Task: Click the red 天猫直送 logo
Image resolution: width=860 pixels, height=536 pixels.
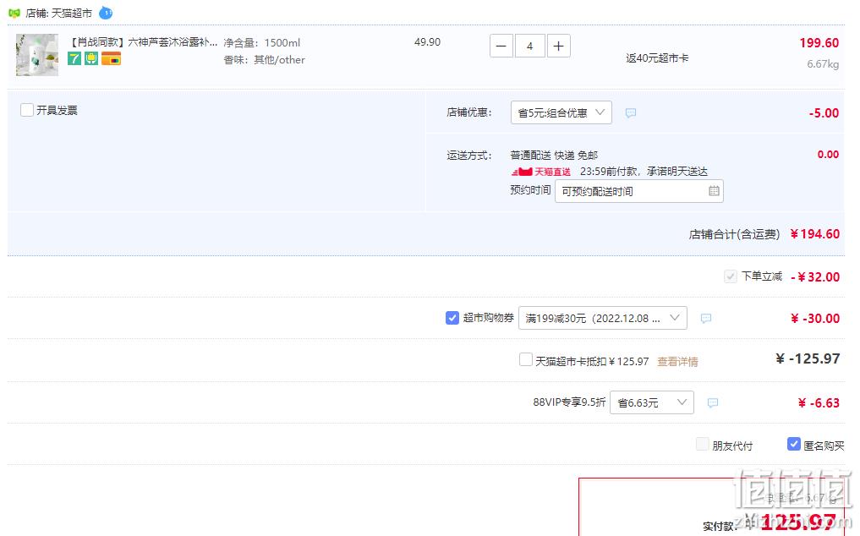Action: (x=541, y=172)
